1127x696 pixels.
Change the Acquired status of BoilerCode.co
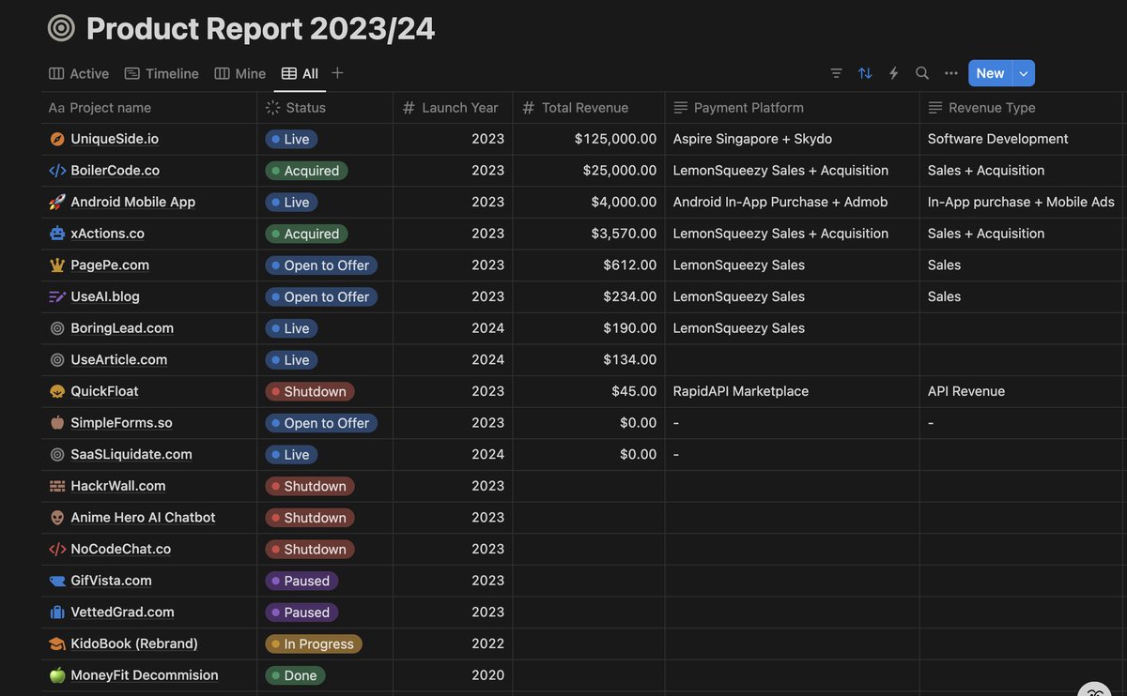[x=306, y=171]
